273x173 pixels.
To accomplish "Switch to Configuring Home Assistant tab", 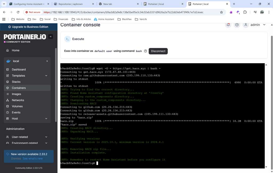I will [29, 4].
